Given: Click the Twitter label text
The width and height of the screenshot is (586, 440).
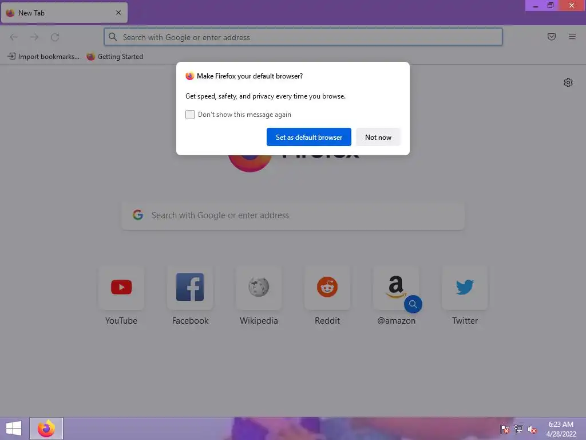Looking at the screenshot, I should 465,321.
